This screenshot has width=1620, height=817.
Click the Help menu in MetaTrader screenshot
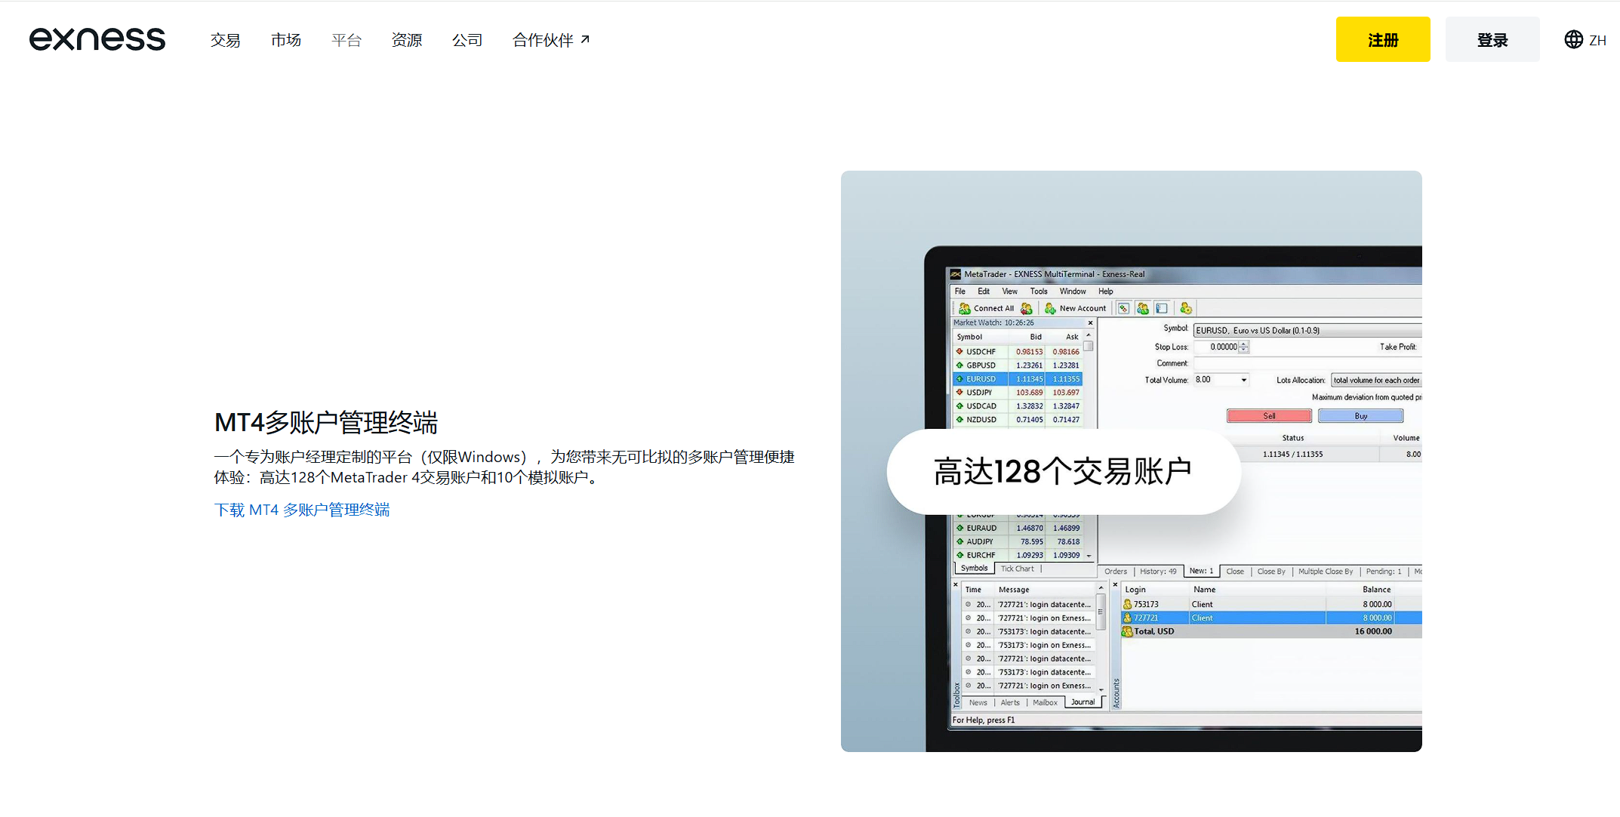click(1106, 291)
